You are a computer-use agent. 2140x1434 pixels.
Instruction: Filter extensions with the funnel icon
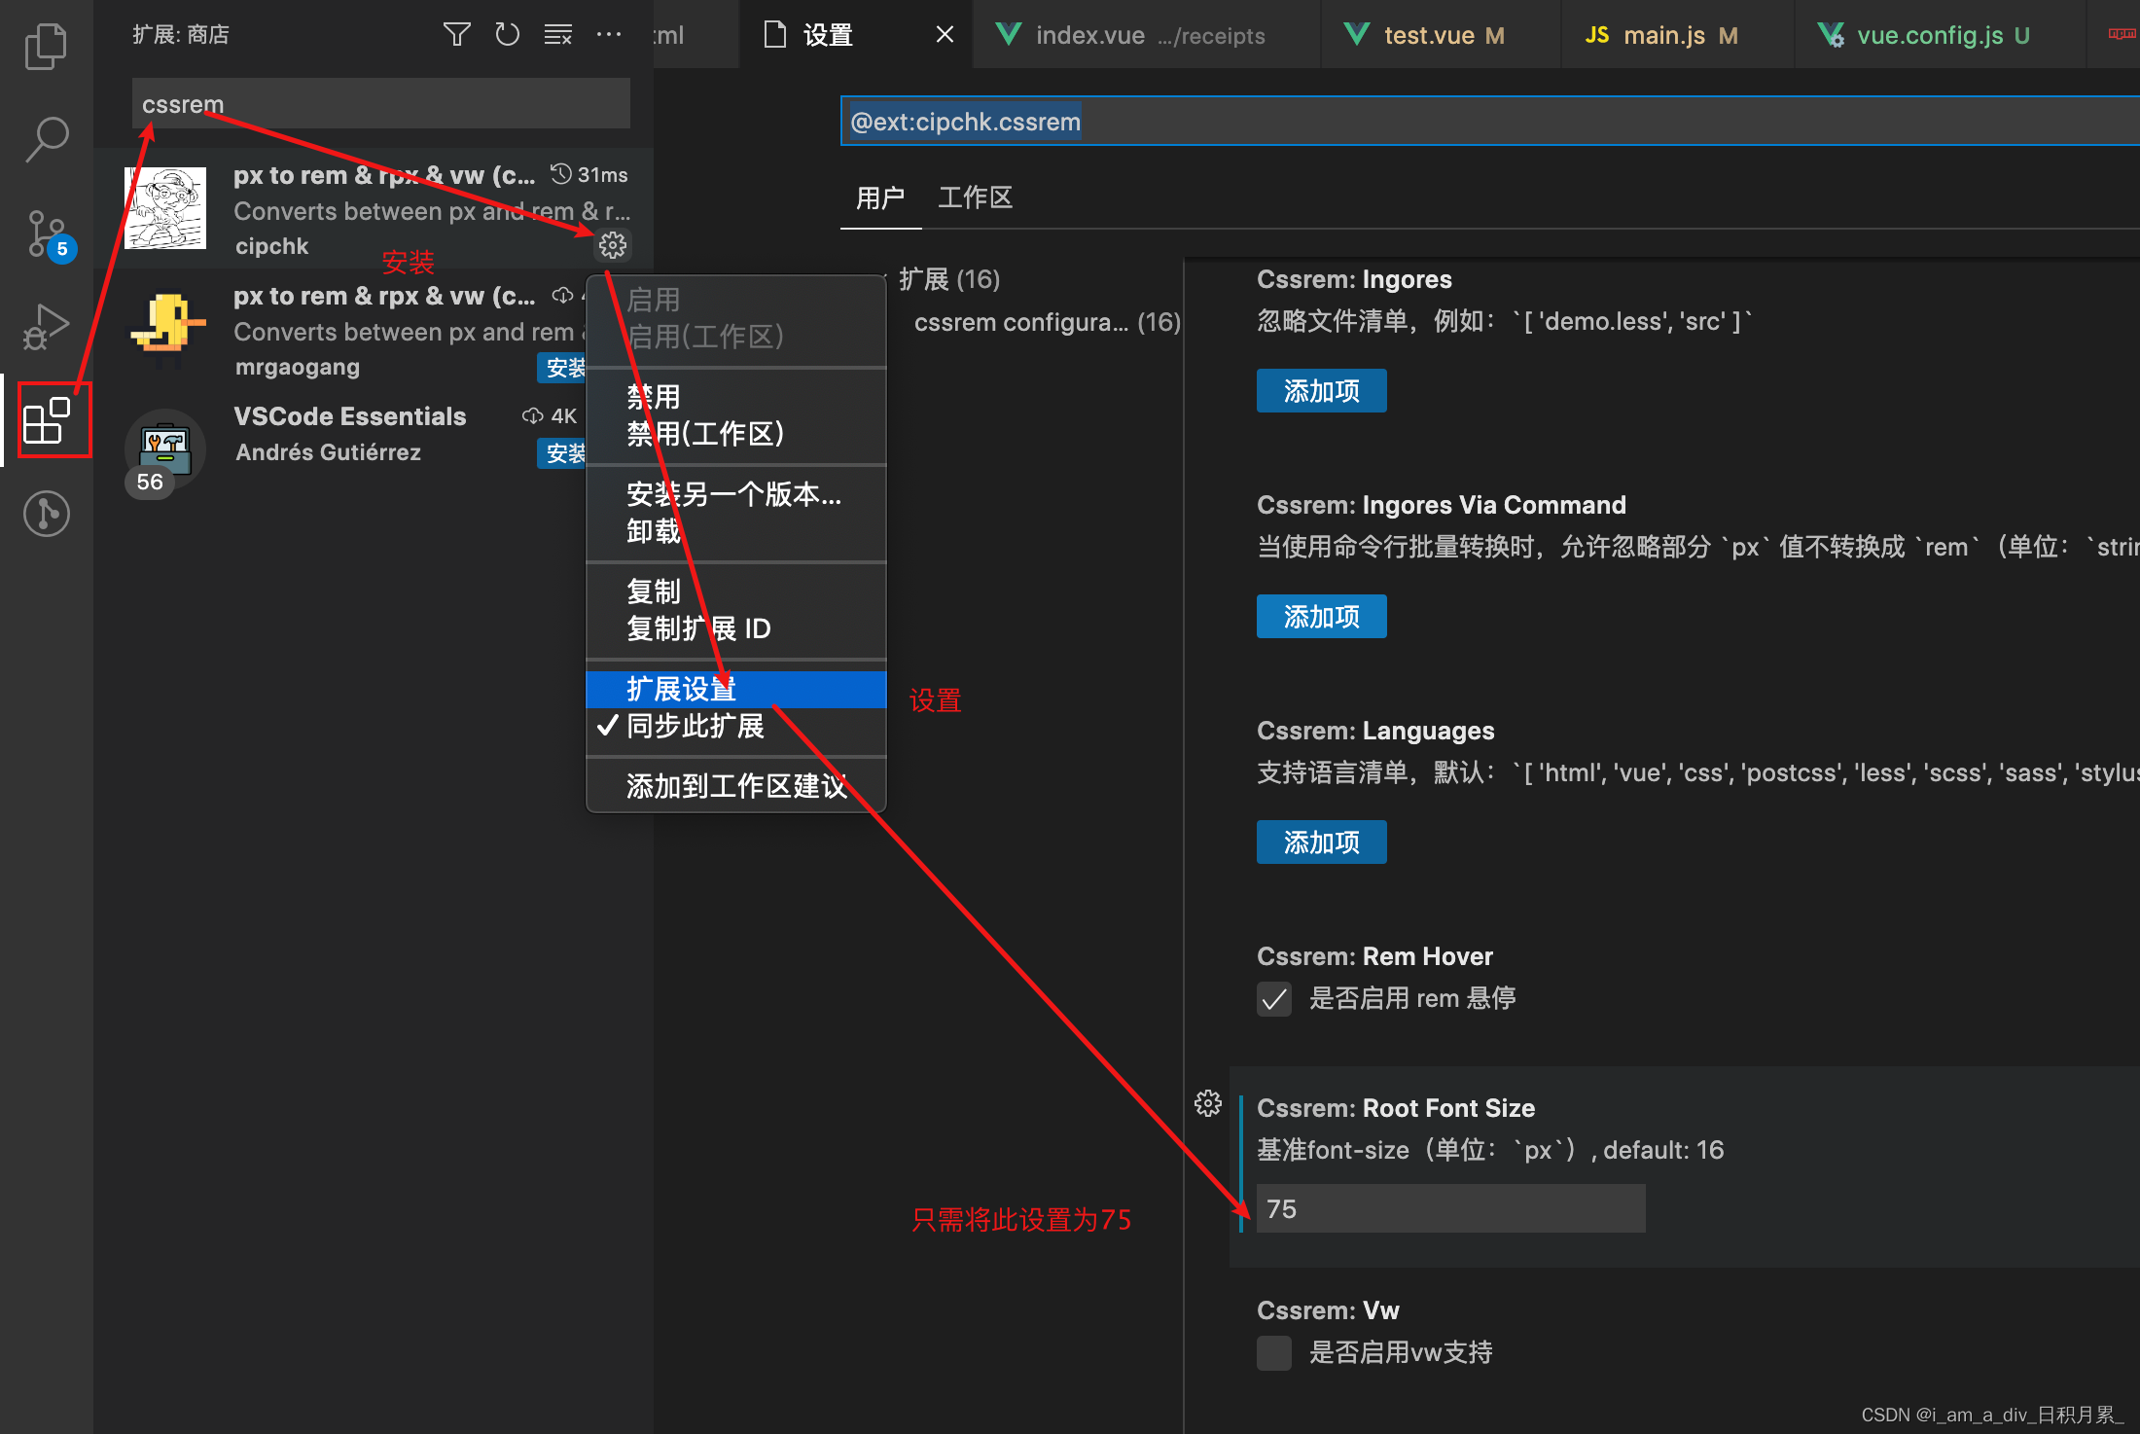pos(456,35)
